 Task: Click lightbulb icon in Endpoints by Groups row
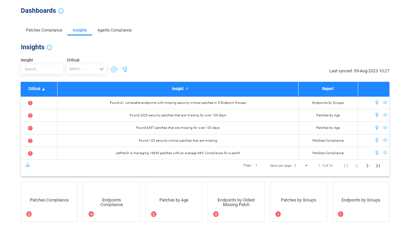pos(377,103)
